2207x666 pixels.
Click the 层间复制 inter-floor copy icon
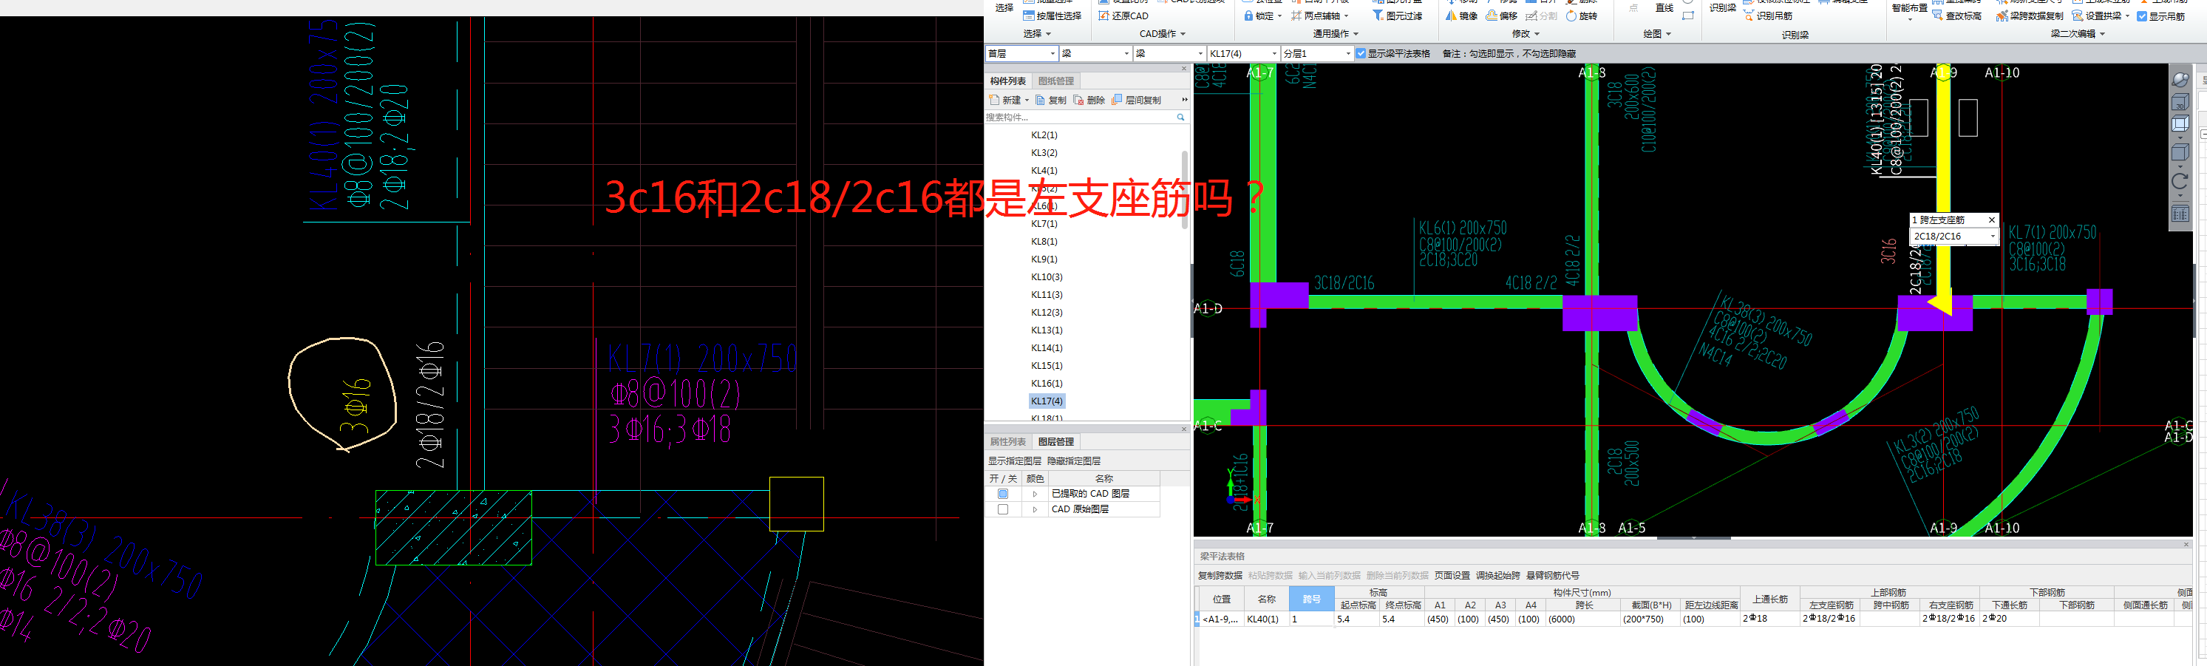pos(1118,101)
